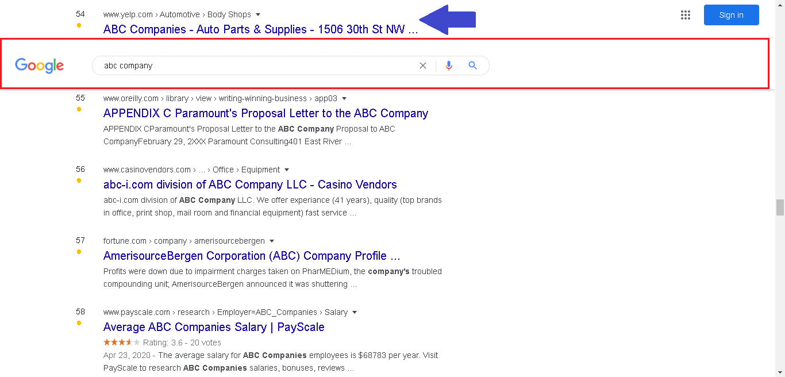Screen dimensions: 785x377
Task: Click the snippet with average salary $68783 per year
Action: click(x=271, y=361)
